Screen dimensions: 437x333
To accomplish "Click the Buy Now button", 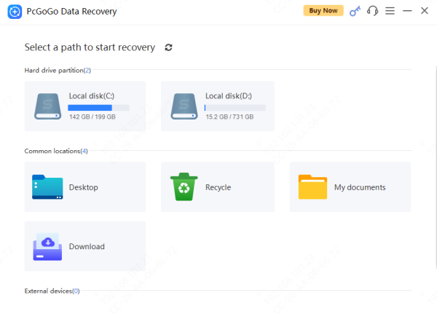I will (x=323, y=11).
